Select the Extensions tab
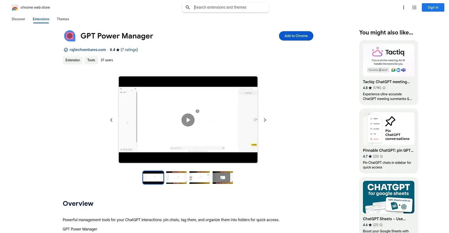This screenshot has width=449, height=233. tap(41, 19)
